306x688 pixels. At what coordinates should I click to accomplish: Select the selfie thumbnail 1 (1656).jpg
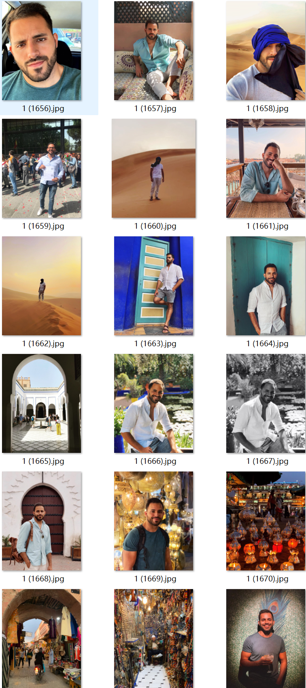coord(42,51)
